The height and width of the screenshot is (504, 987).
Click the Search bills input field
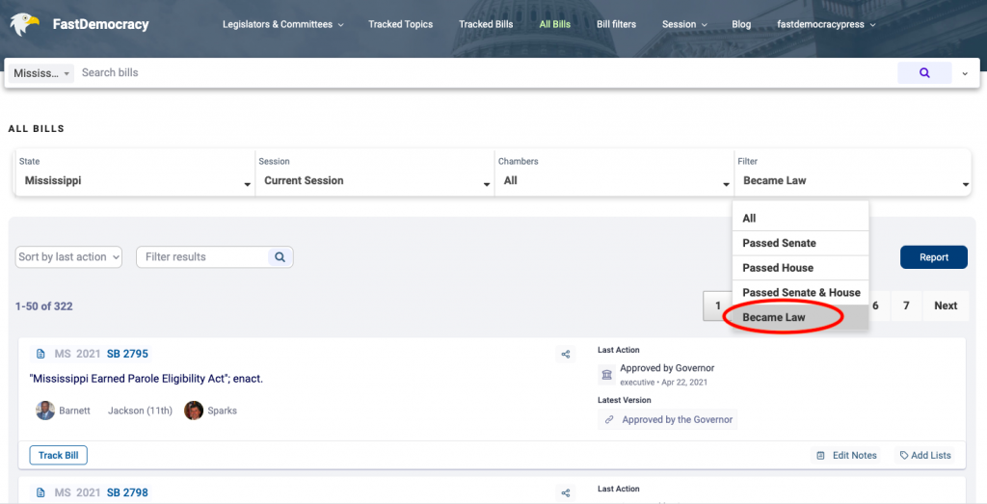(x=482, y=72)
